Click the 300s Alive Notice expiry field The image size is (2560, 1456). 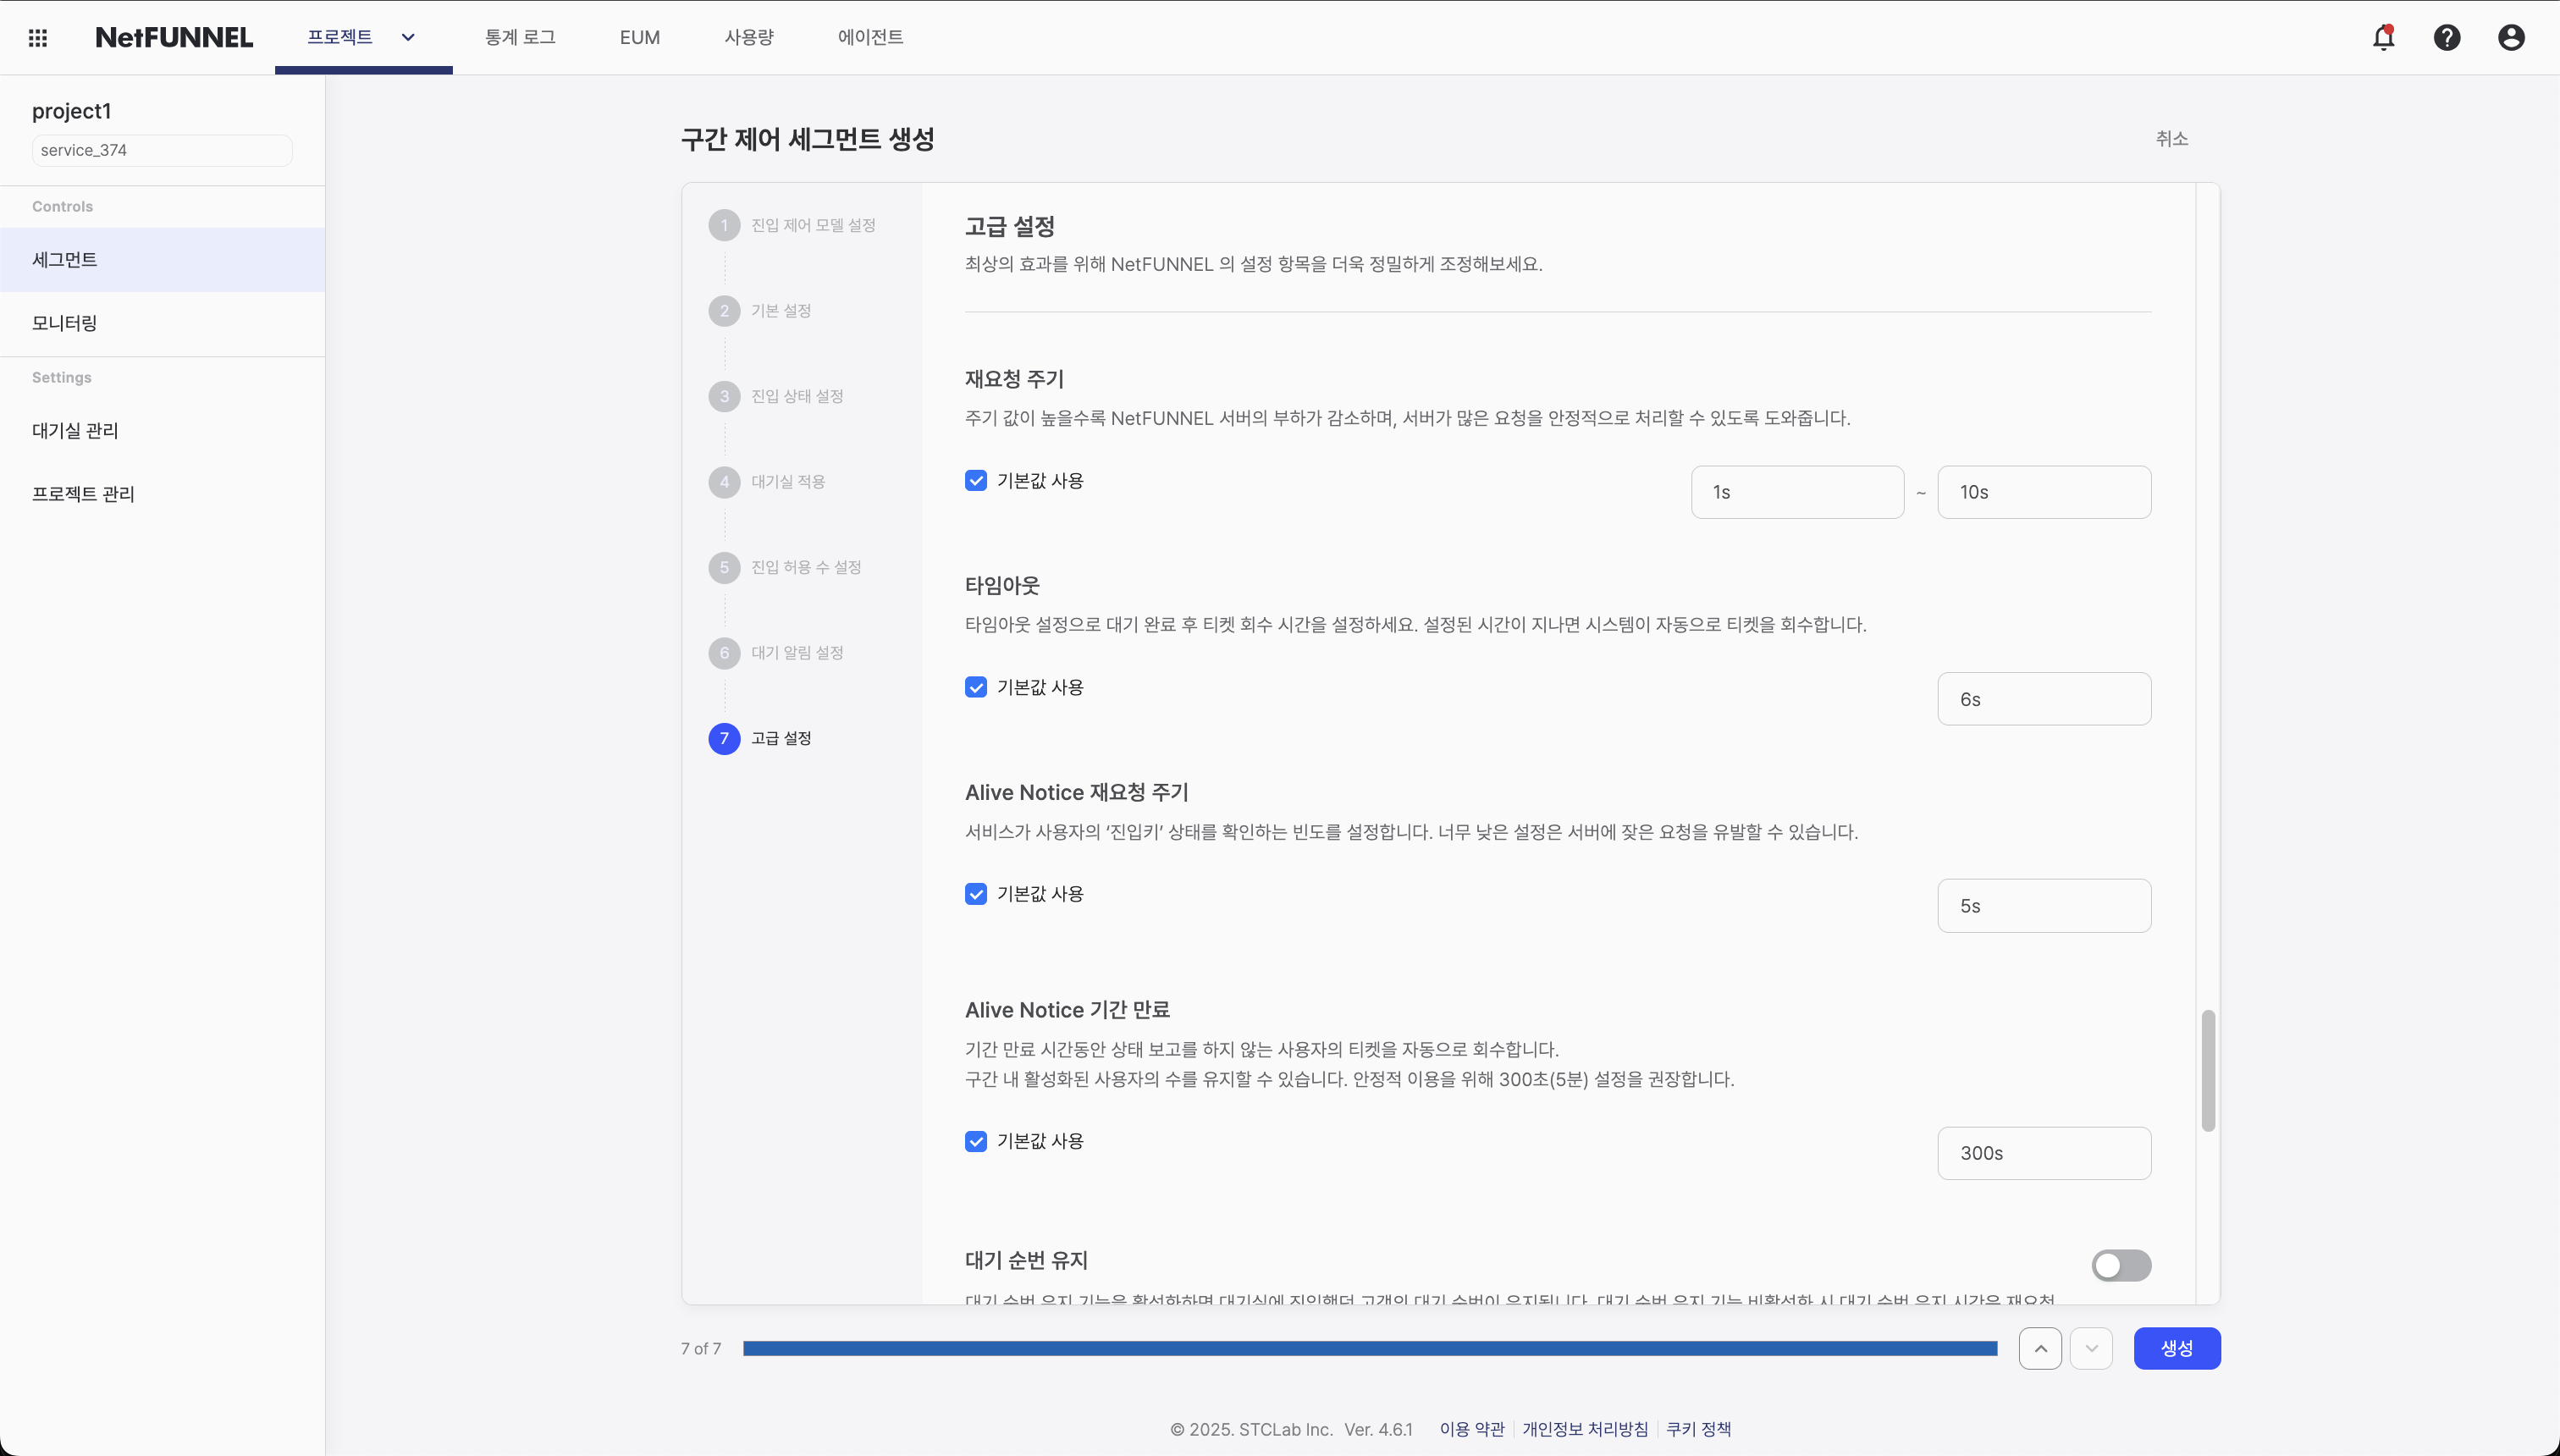[2043, 1153]
